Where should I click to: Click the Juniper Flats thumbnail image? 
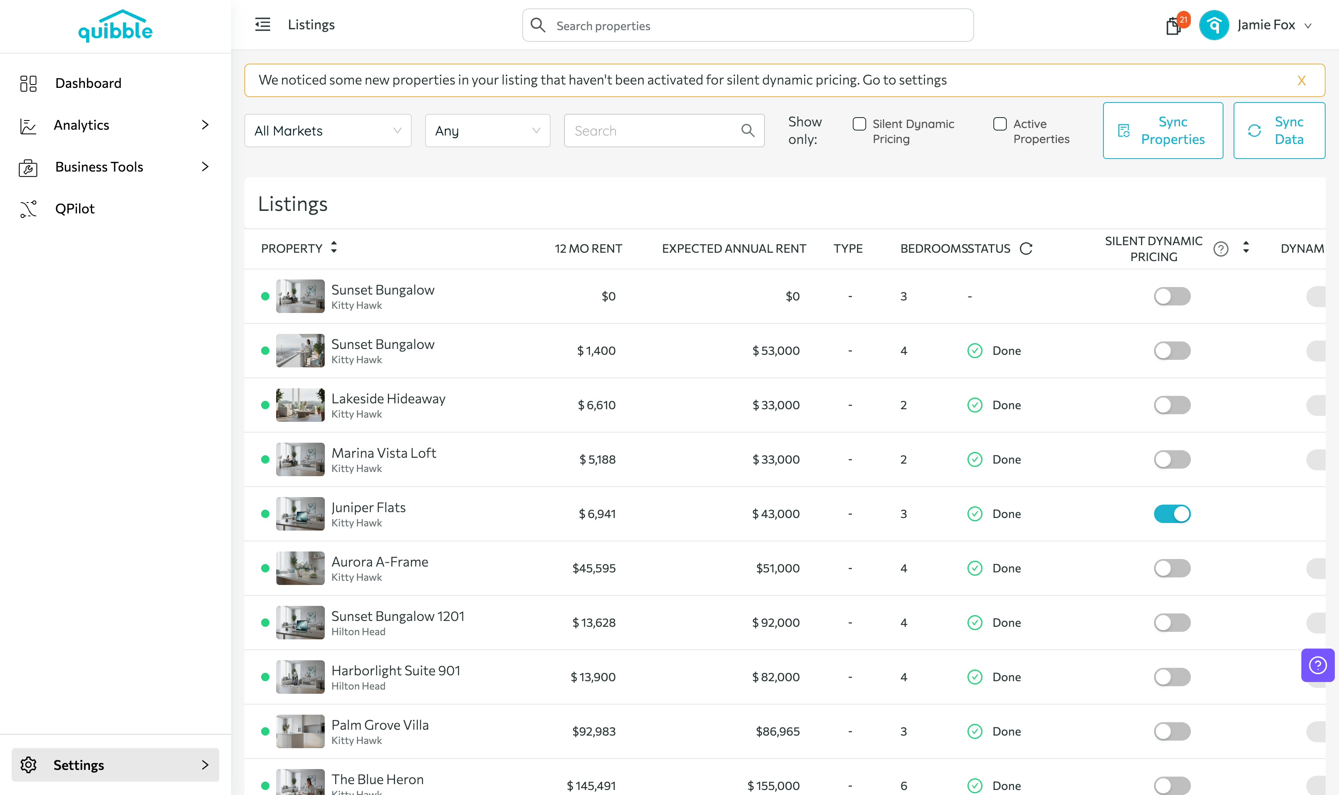[x=300, y=514]
